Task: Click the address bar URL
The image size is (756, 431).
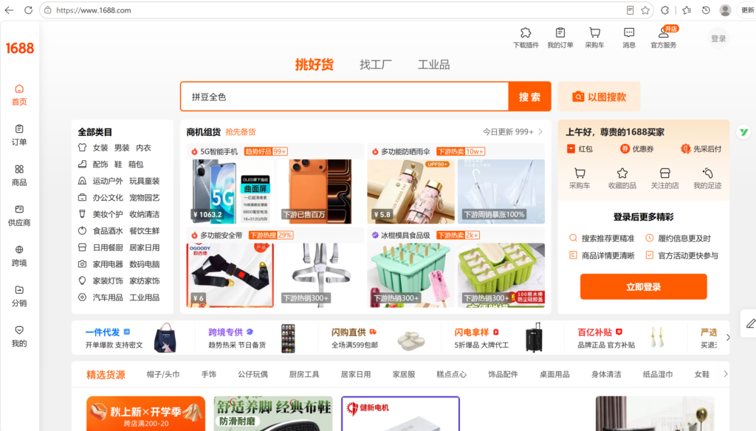Action: (94, 10)
